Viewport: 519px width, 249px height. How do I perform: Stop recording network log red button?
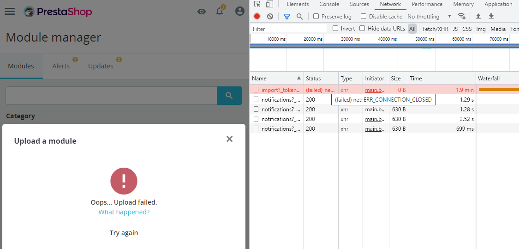257,16
